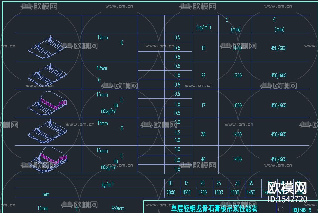Image resolution: width=318 pixels, height=213 pixels.
Task: Select "12mm" description in the weight 22 row
Action: [x=102, y=68]
